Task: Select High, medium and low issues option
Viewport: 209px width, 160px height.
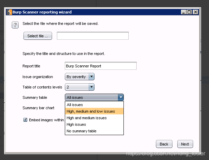Action: 94,111
